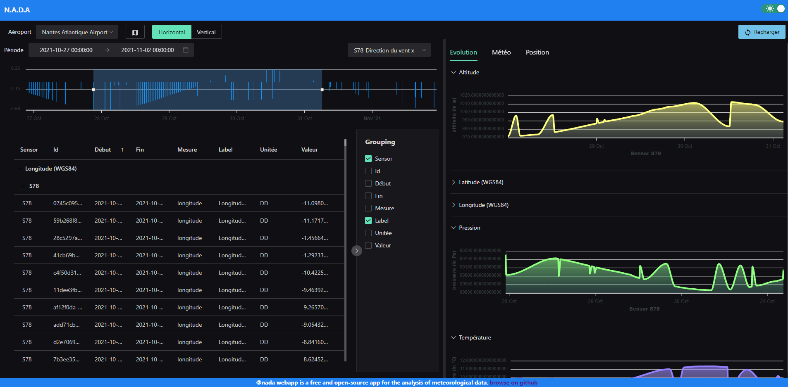Sort by the Label column header
Screen dimensions: 788x387
coord(225,150)
